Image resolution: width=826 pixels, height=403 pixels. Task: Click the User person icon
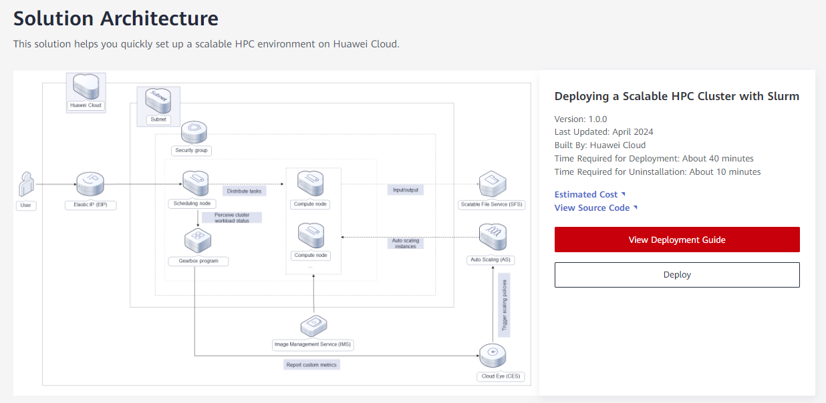tap(26, 185)
